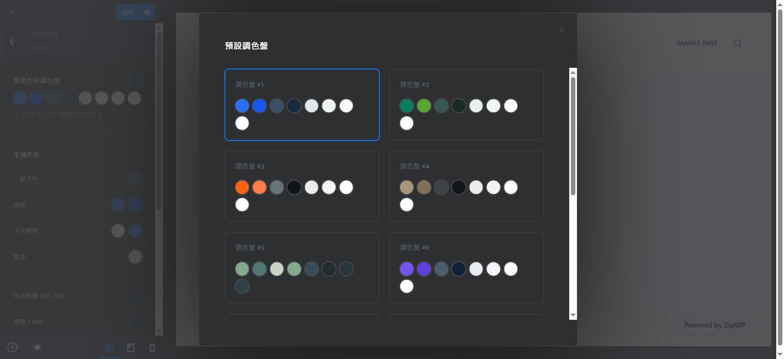Click the sidebar scrollbar down arrow

click(x=159, y=331)
